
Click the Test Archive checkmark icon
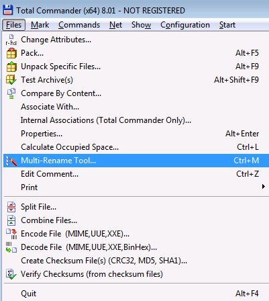coord(11,80)
